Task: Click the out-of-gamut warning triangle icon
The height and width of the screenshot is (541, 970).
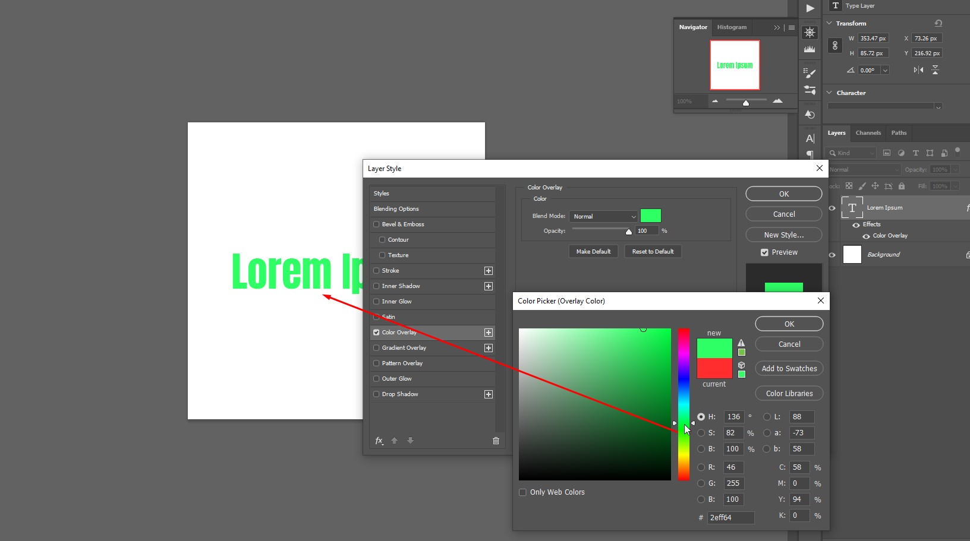Action: [x=741, y=343]
